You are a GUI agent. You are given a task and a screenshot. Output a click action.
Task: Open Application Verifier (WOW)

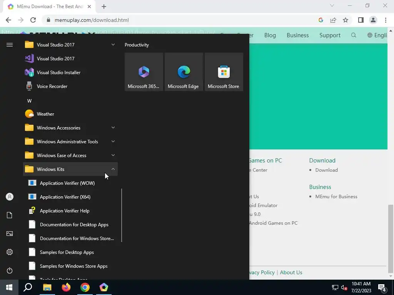[70, 183]
